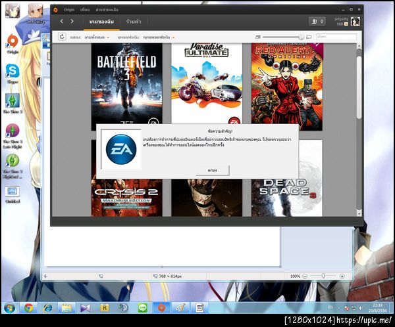395x327 pixels.
Task: Click the EA logo in the dialog
Action: coord(121,149)
